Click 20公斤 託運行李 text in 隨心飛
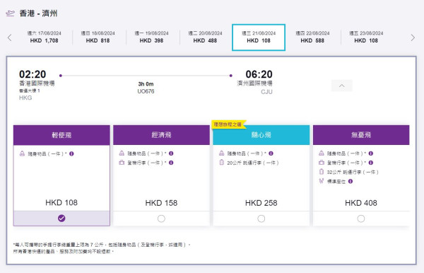Viewport: 424px width, 273px height. click(x=253, y=163)
